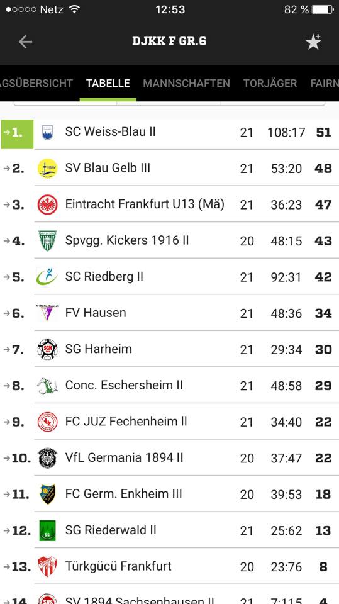Open SG Riederwald II green logo

[47, 530]
